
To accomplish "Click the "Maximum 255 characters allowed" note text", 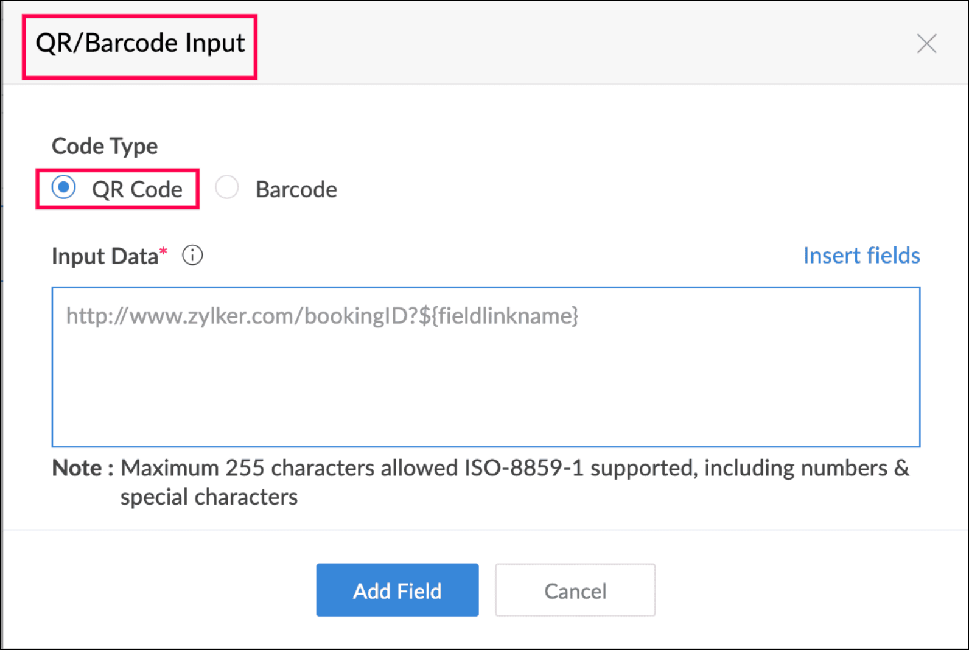I will point(289,468).
